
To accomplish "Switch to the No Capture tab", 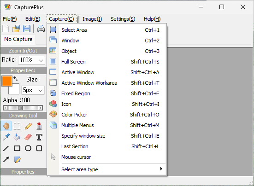I will click(18, 39).
